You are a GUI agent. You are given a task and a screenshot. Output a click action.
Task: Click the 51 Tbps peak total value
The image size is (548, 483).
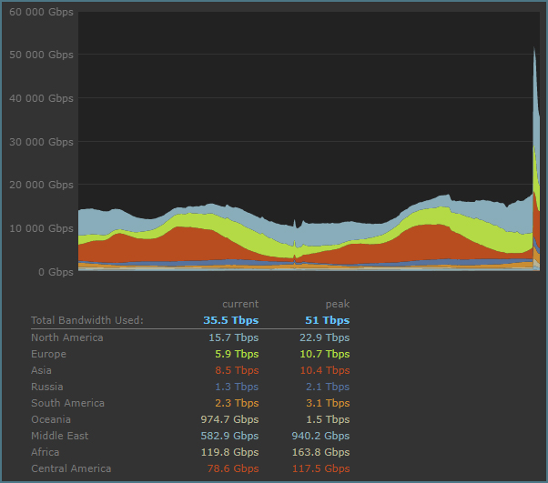point(328,320)
